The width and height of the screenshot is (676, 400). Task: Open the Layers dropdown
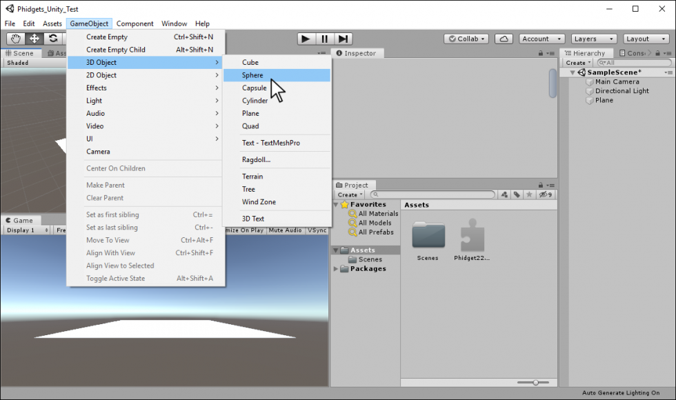point(593,39)
